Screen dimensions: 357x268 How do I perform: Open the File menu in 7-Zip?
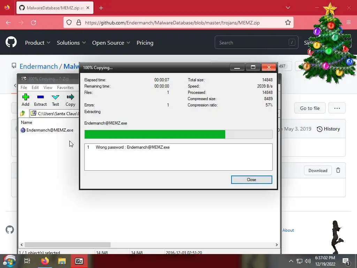(24, 88)
